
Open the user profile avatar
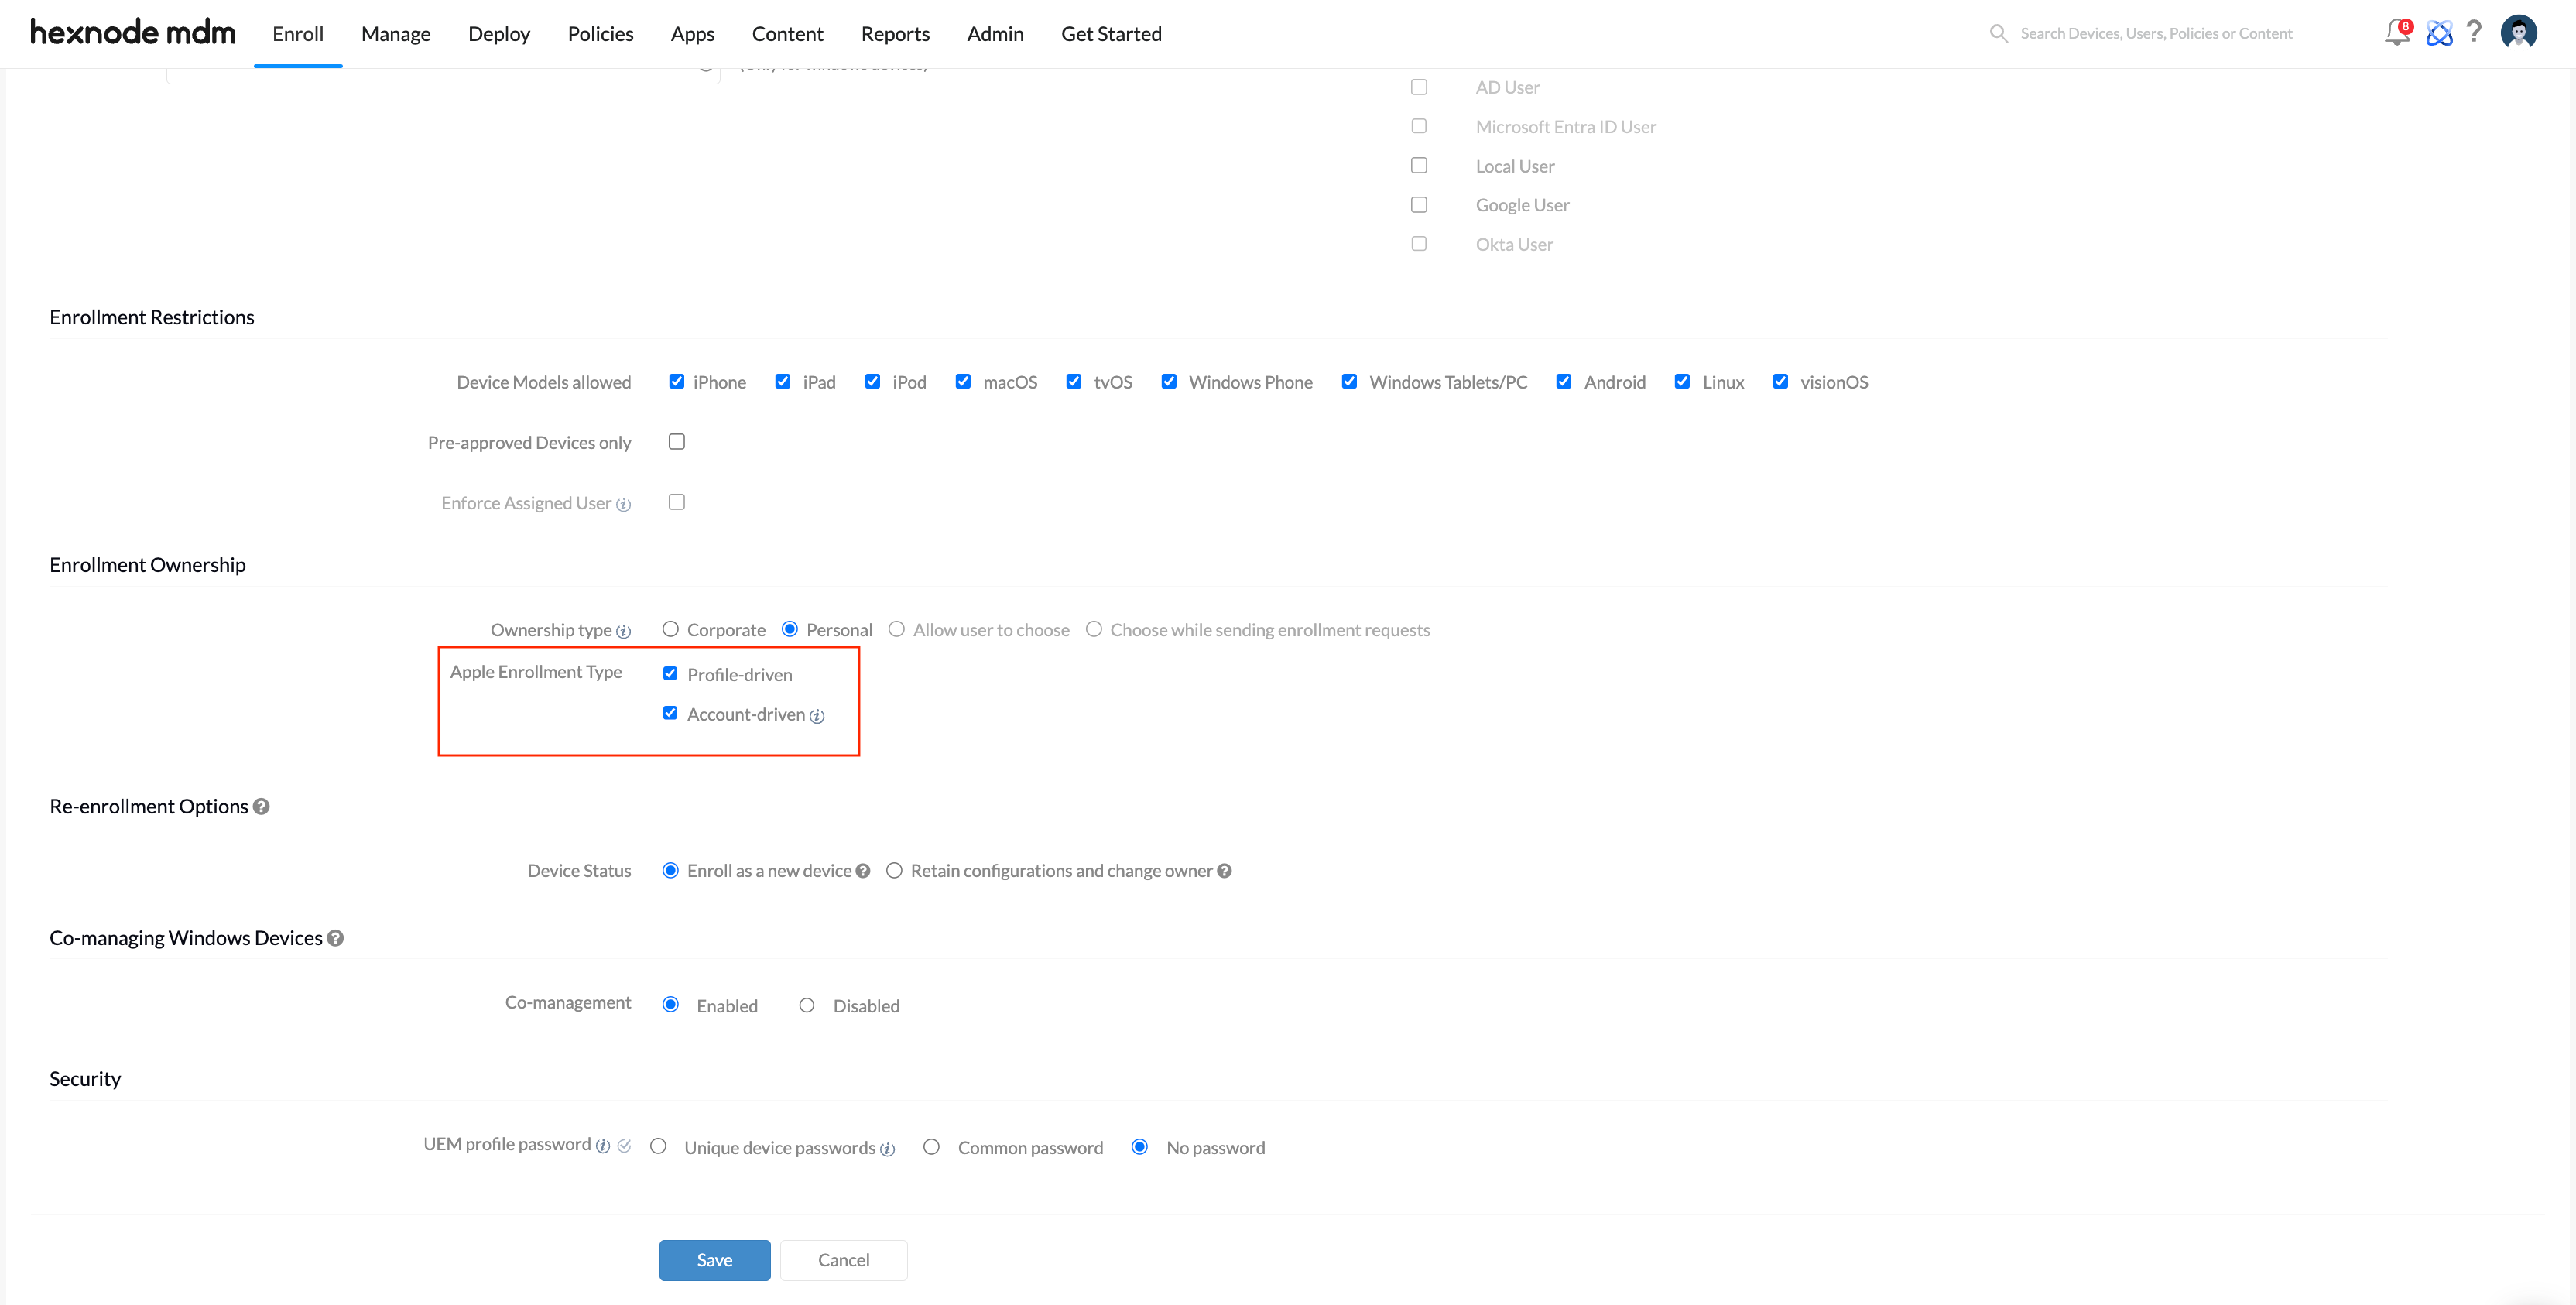coord(2518,32)
